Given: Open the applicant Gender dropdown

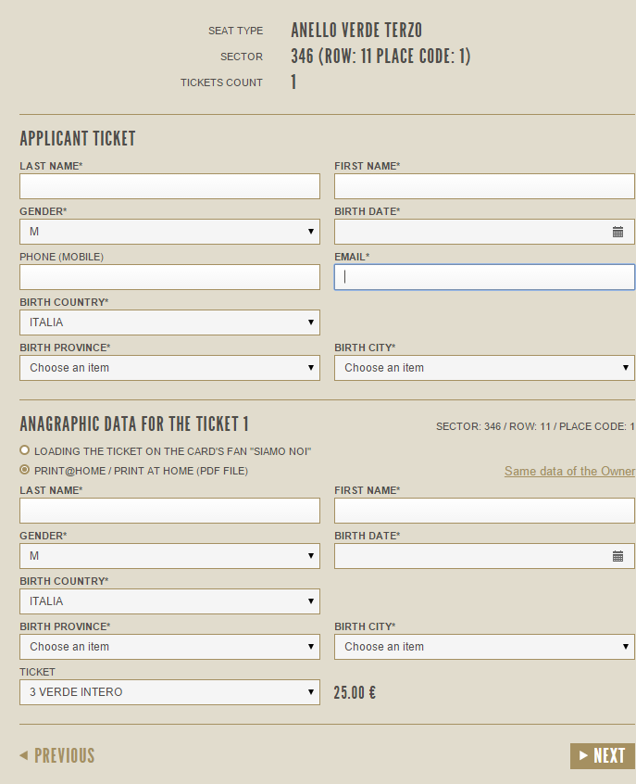Looking at the screenshot, I should [x=169, y=232].
